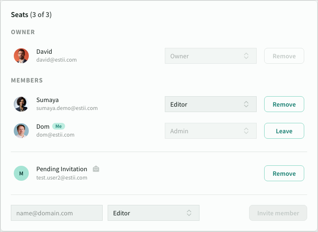Click the sumaya.demo@estii.com email address
The height and width of the screenshot is (232, 318).
point(67,108)
